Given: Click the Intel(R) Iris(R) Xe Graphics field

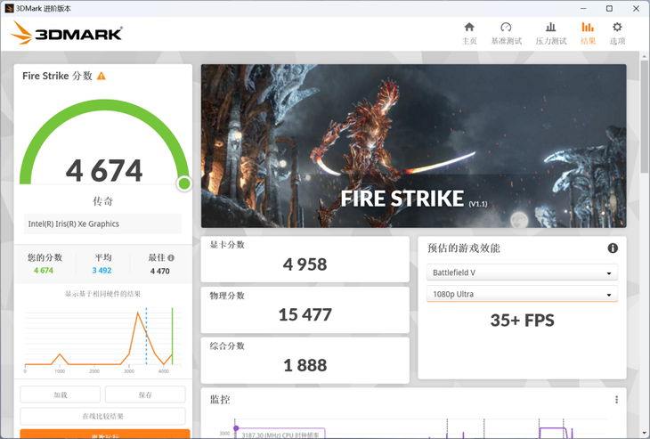Looking at the screenshot, I should coord(102,224).
